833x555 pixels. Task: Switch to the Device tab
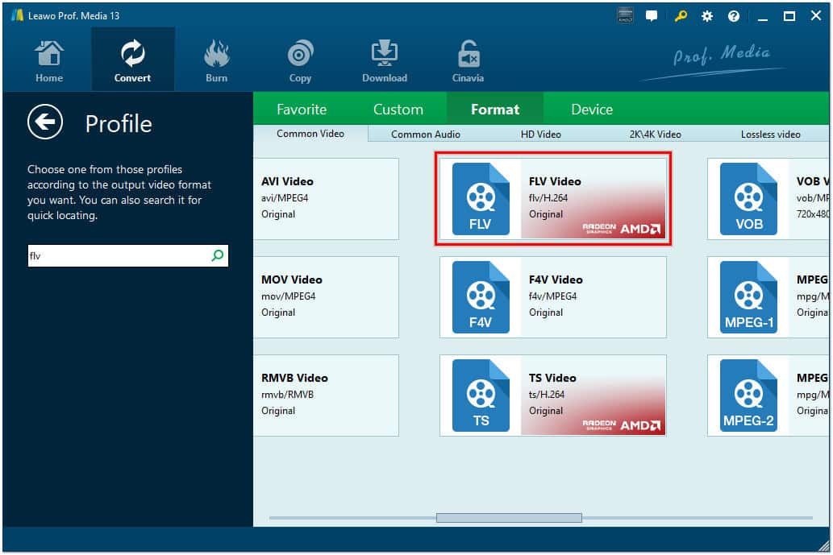[591, 109]
